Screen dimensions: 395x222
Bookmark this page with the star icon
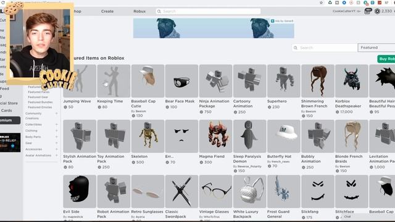(321, 2)
